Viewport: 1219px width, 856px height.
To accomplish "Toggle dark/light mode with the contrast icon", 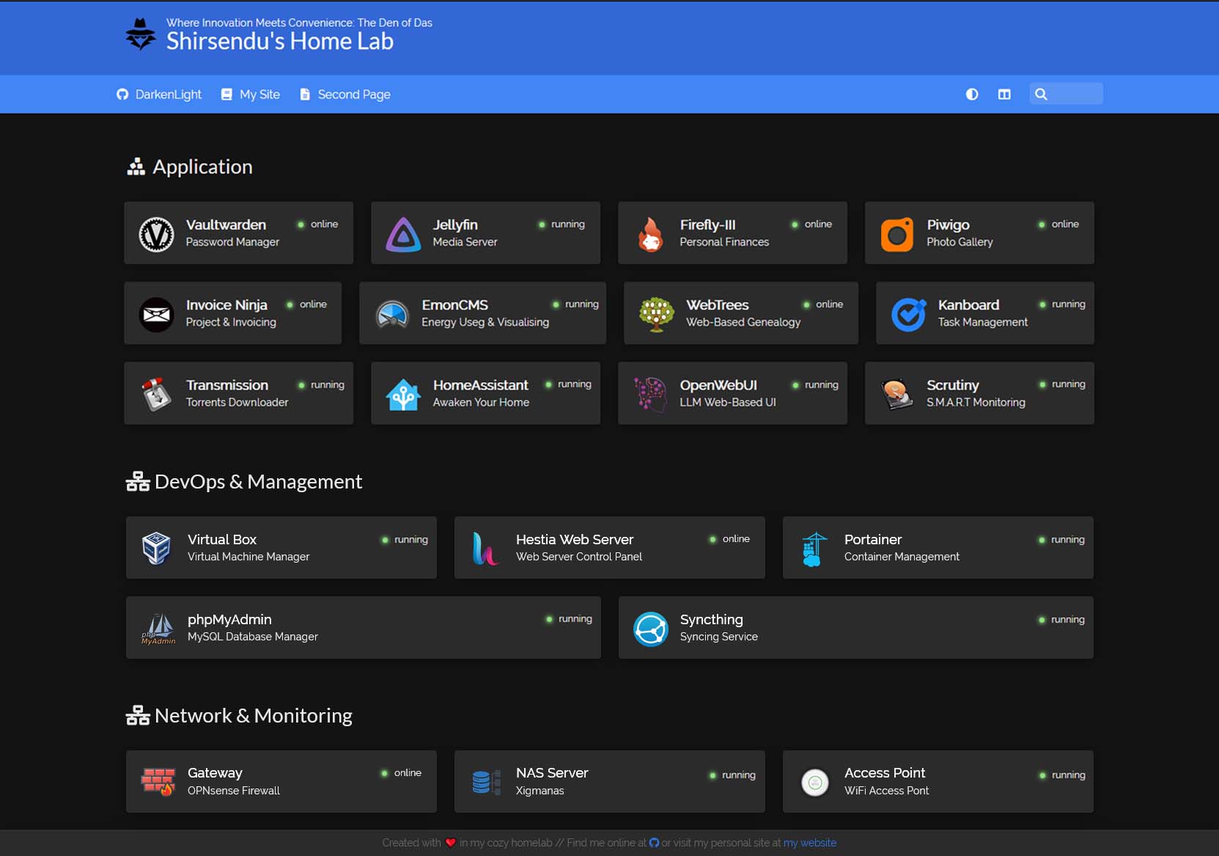I will tap(972, 94).
